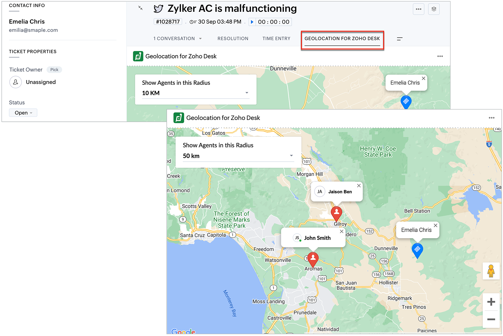503x336 pixels.
Task: Click the Scotts Valley label on the map
Action: 197,206
